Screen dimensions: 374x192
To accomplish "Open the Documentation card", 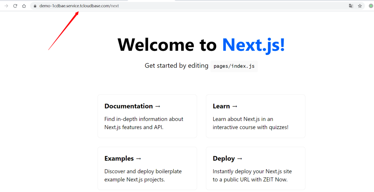I will click(x=147, y=116).
